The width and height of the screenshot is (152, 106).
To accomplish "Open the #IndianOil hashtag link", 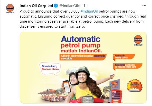I will 89,11.
